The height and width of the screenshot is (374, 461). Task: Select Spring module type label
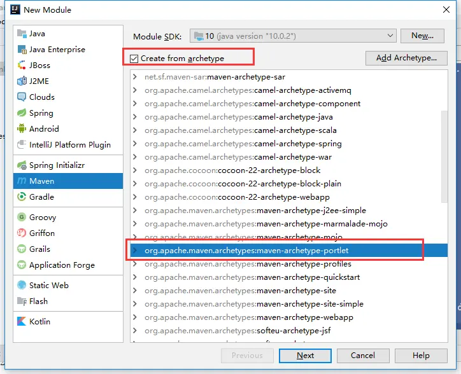41,113
